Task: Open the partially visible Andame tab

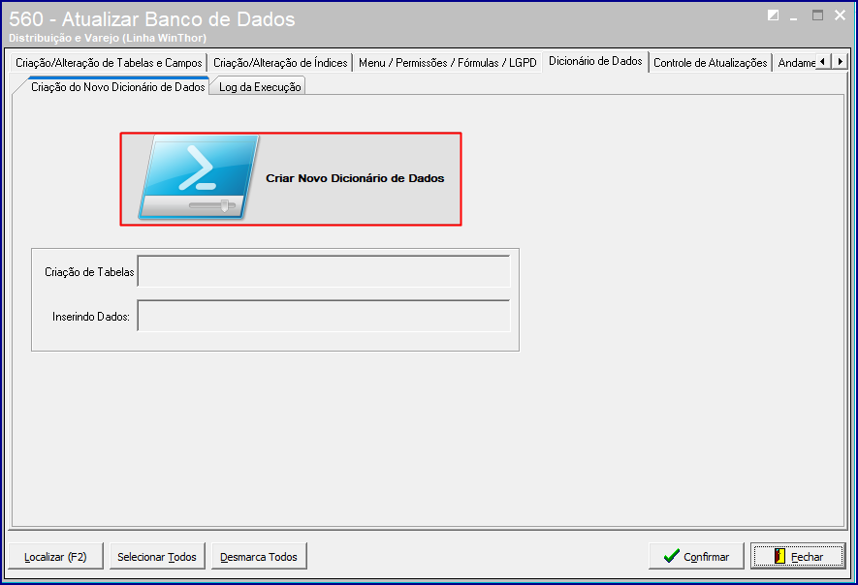Action: click(795, 63)
